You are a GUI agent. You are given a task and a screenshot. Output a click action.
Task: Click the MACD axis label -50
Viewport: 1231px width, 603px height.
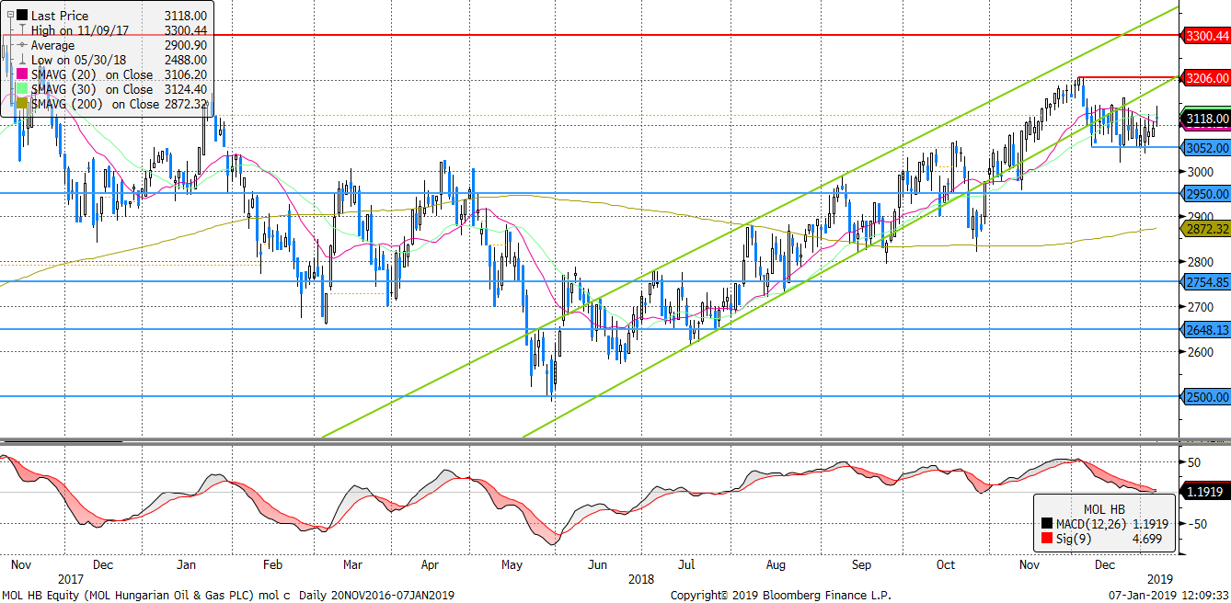tap(1197, 524)
